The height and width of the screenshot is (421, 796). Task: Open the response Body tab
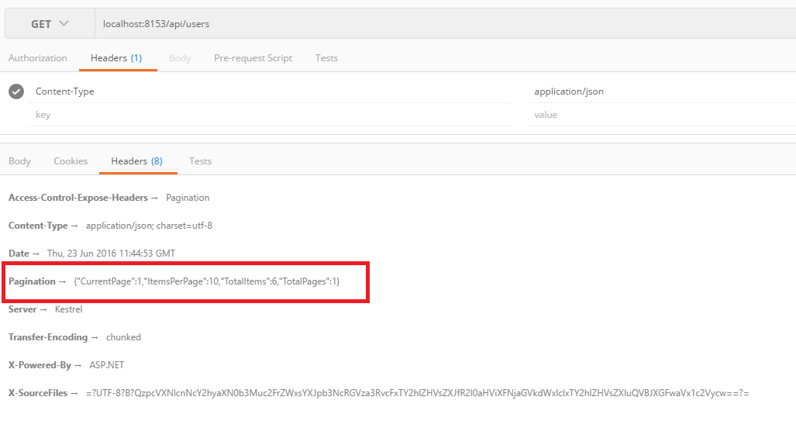pyautogui.click(x=19, y=161)
